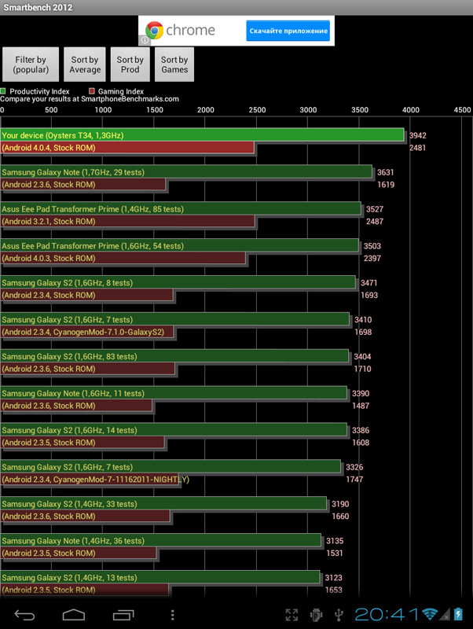Click the 2481 gaming score value
473x629 pixels.
click(x=417, y=148)
